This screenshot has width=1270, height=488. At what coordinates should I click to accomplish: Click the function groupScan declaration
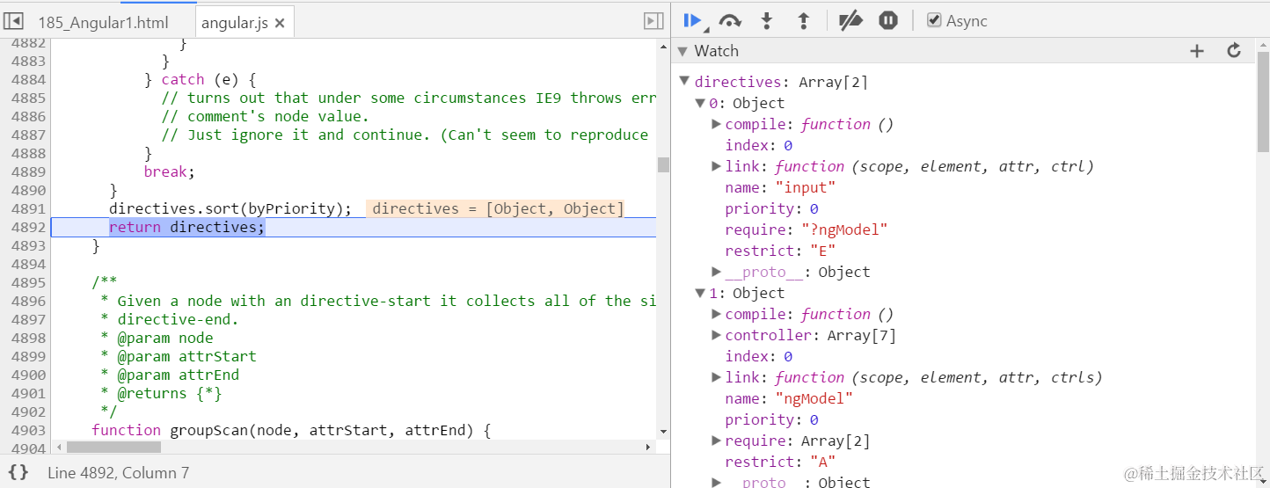[x=290, y=430]
